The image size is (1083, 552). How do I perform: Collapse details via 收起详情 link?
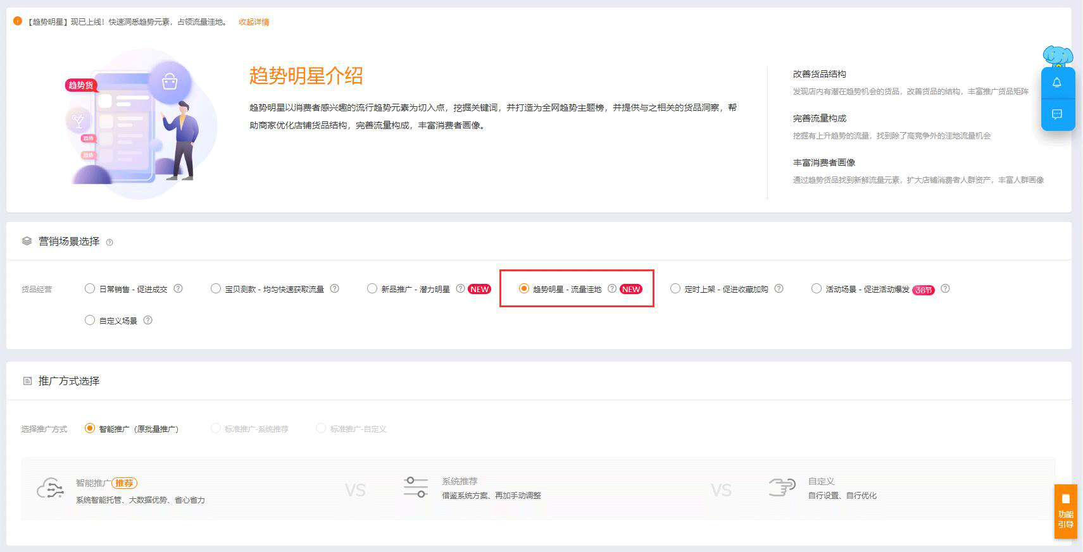coord(254,22)
